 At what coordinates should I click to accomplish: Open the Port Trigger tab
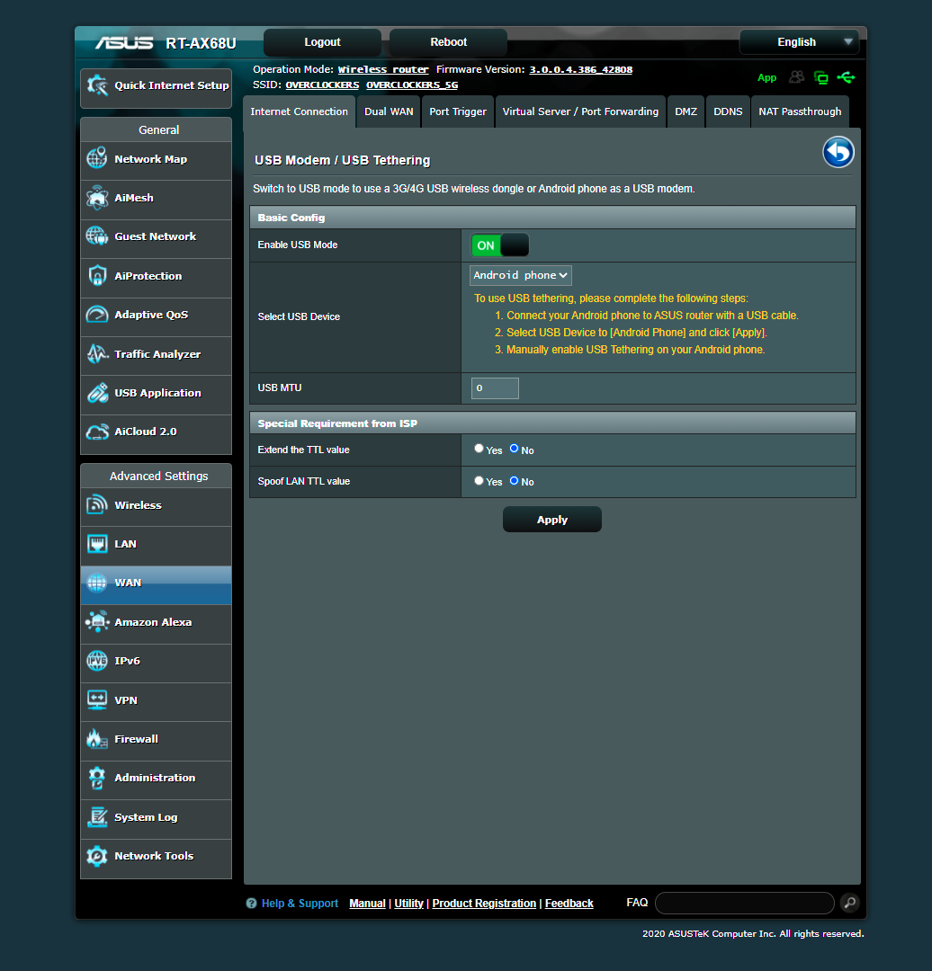tap(458, 112)
